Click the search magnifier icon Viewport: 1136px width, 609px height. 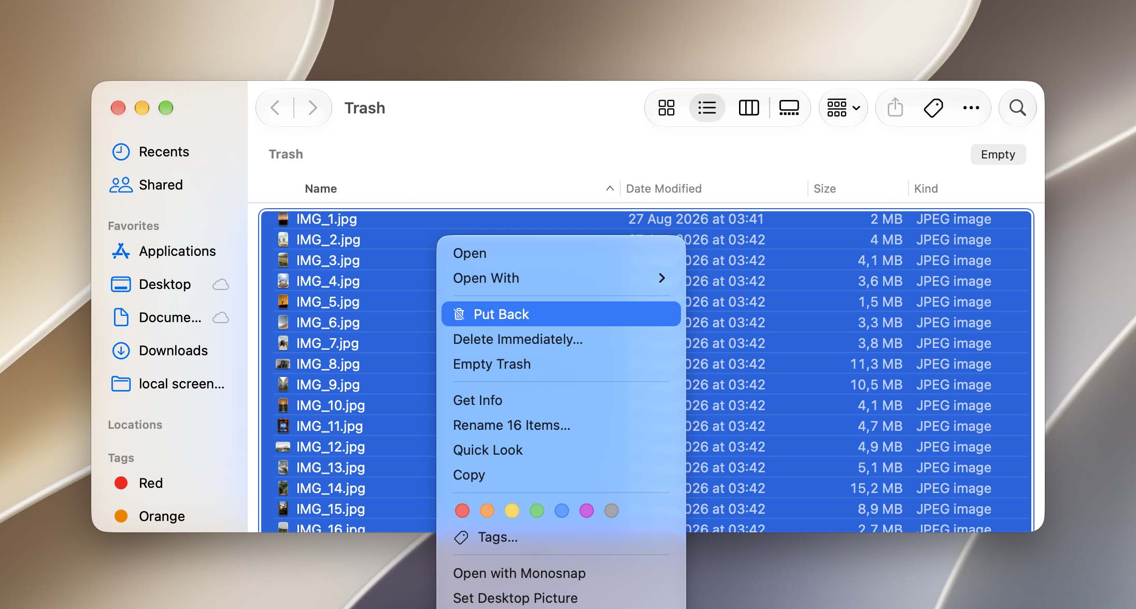click(x=1017, y=108)
